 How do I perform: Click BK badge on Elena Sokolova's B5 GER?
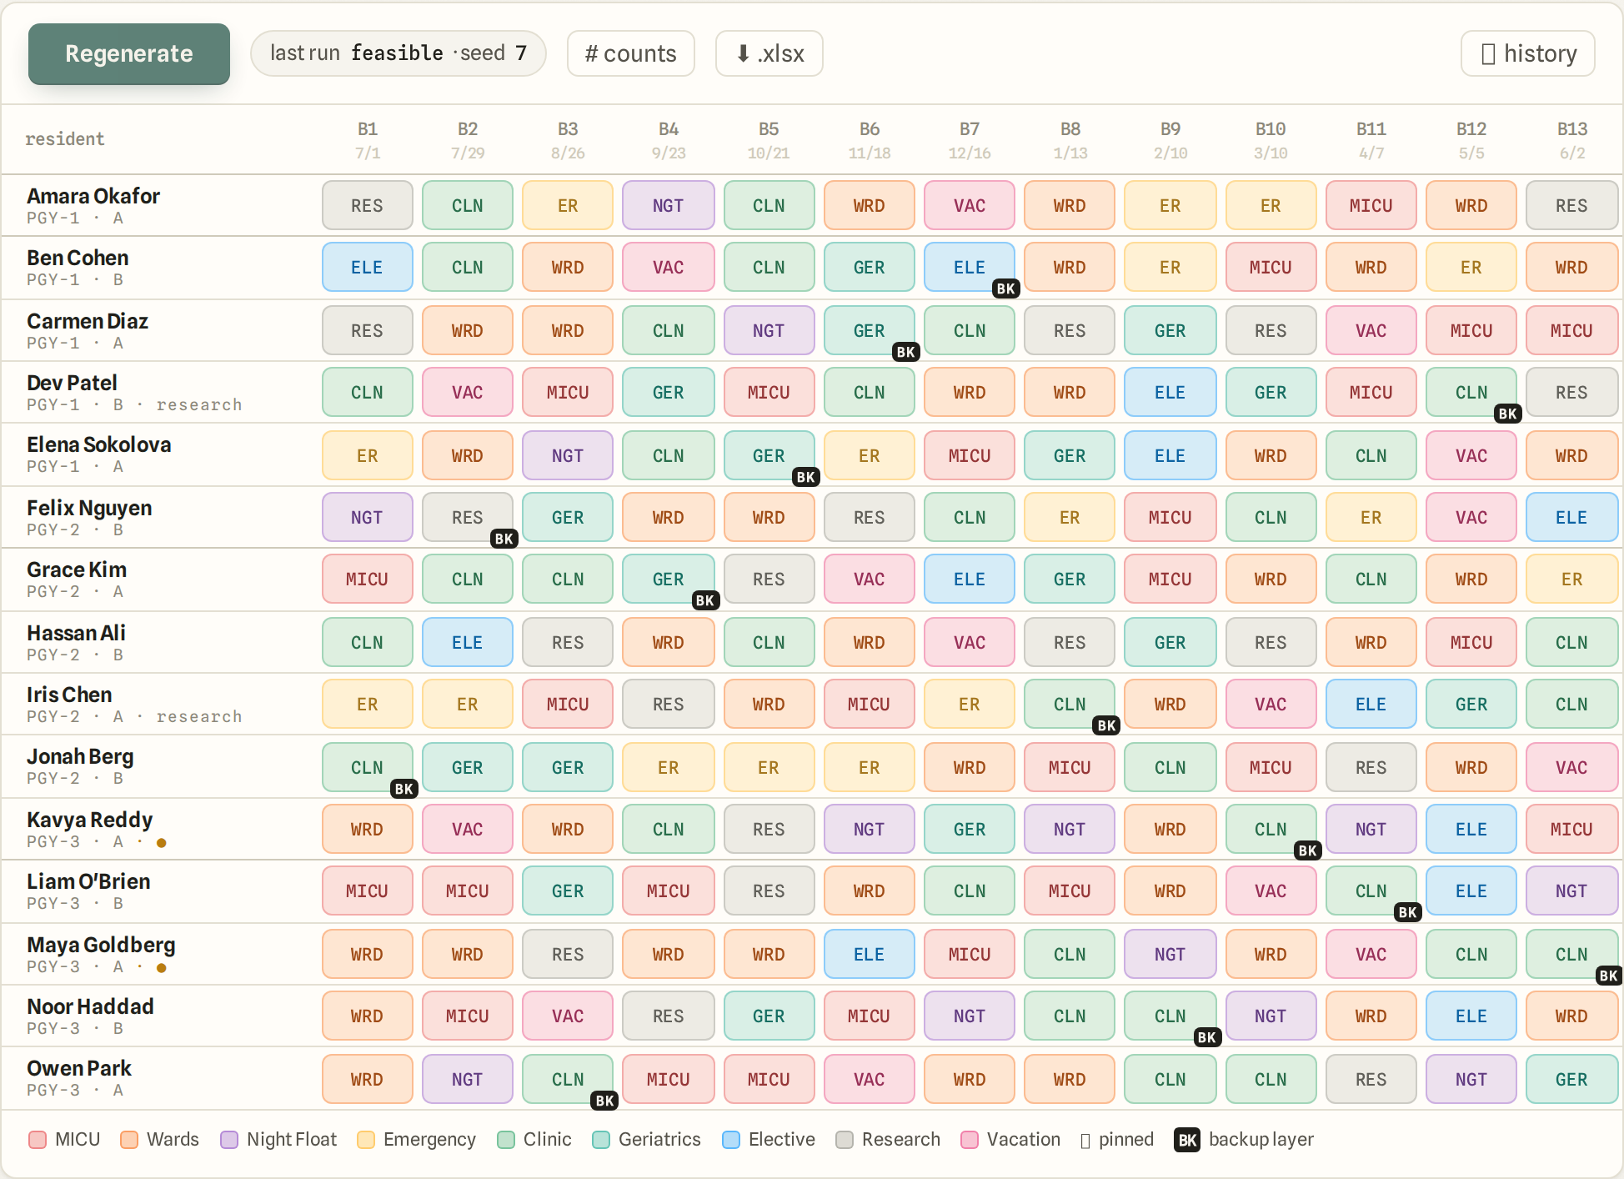(806, 477)
